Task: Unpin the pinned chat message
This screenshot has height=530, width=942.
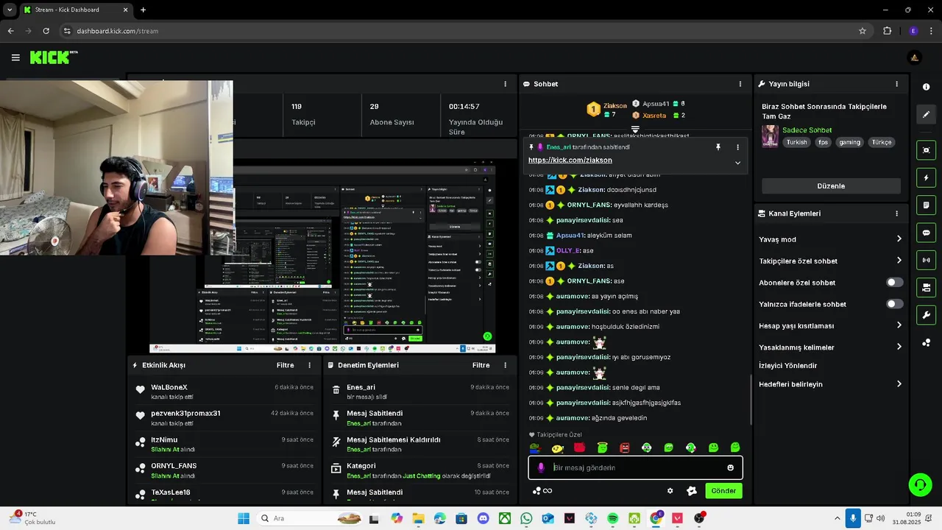Action: coord(718,147)
